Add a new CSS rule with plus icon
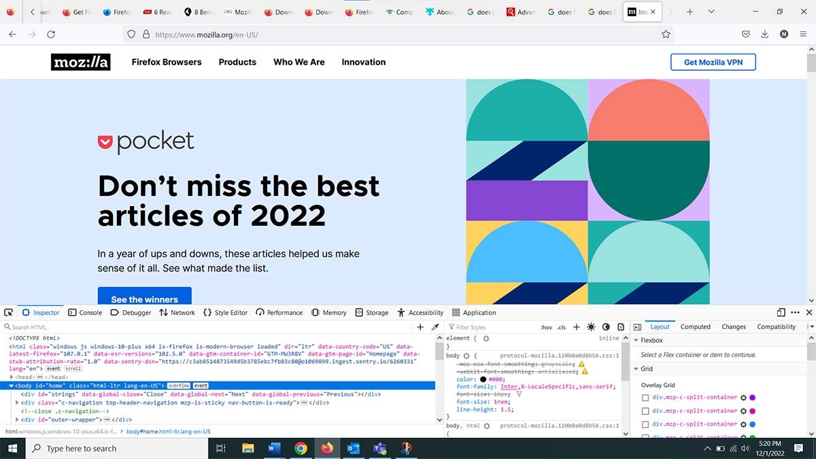Viewport: 816px width, 459px height. pyautogui.click(x=576, y=327)
